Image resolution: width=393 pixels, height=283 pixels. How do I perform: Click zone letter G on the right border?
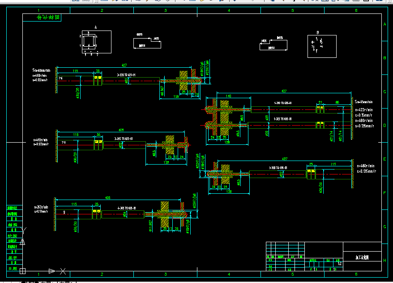point(385,226)
